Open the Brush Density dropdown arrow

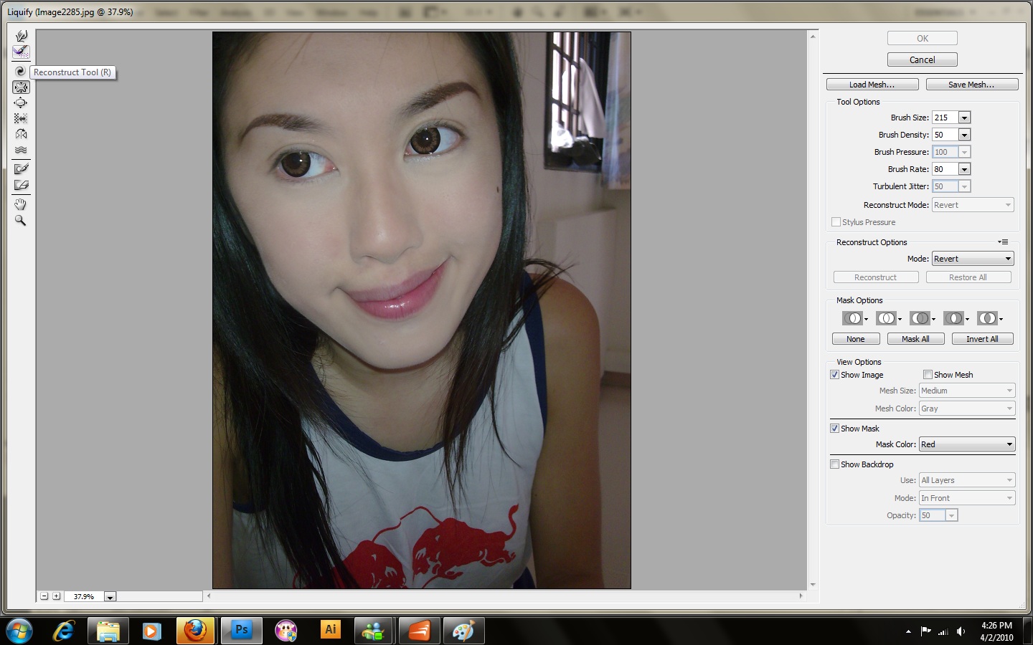(964, 135)
